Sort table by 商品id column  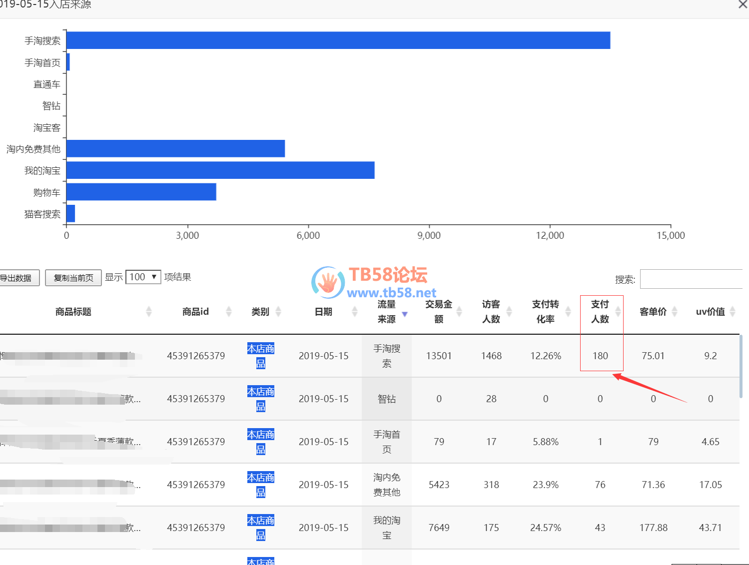[229, 312]
